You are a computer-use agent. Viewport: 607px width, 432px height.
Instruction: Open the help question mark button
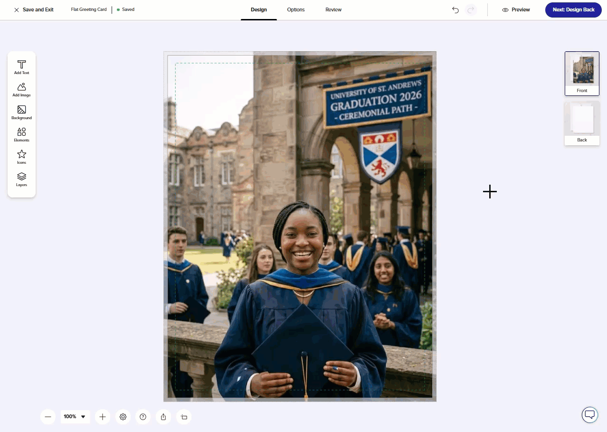click(143, 417)
